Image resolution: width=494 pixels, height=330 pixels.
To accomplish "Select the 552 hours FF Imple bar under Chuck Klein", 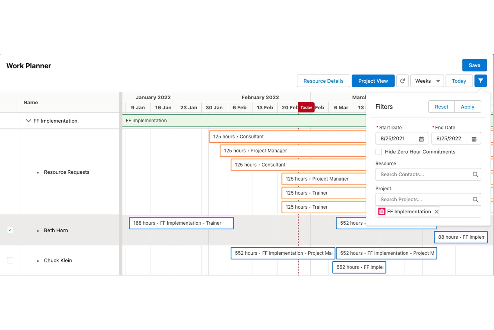I will click(359, 267).
